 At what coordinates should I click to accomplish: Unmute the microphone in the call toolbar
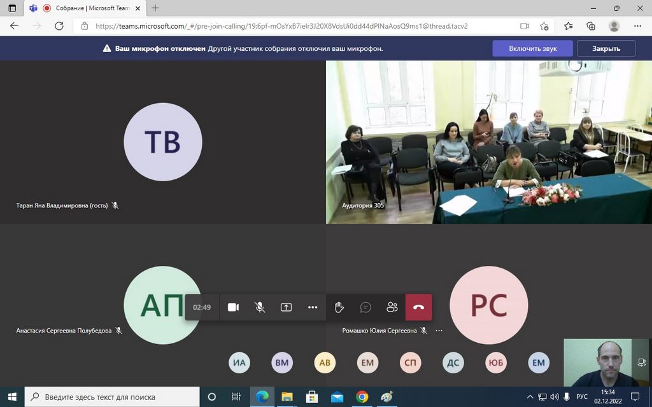(x=260, y=307)
